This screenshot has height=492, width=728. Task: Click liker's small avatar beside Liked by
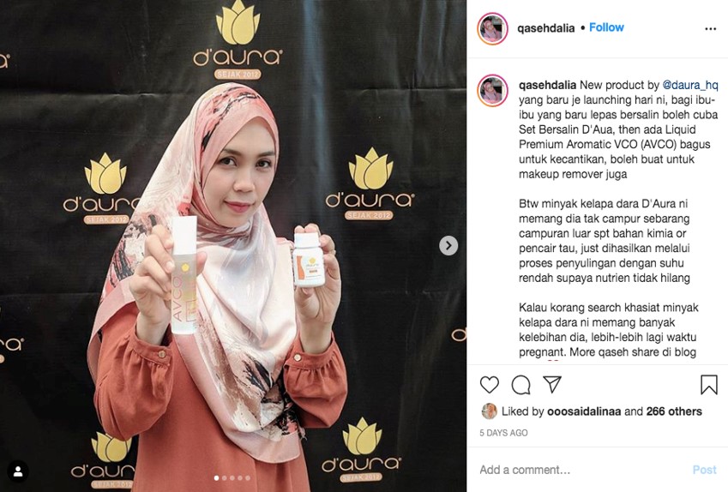490,411
